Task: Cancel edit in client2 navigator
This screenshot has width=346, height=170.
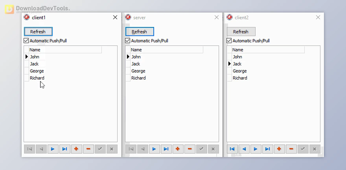Action: click(x=315, y=149)
